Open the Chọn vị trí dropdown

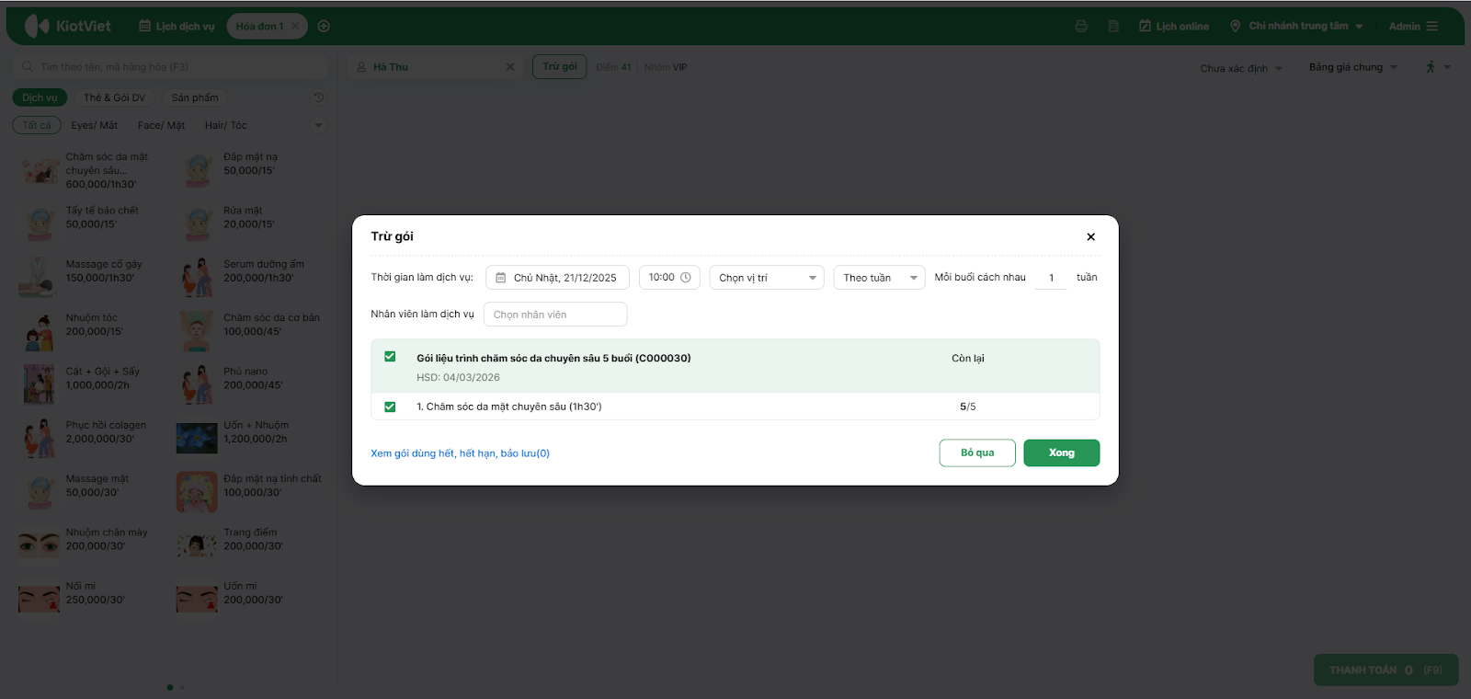pos(767,278)
